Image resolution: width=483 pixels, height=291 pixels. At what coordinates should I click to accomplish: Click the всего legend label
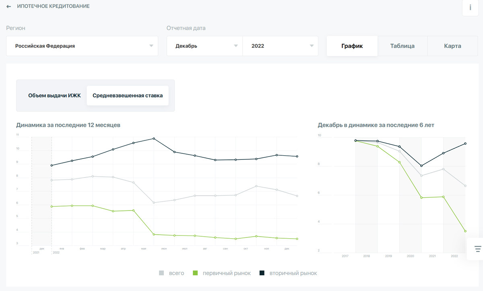[x=176, y=273]
